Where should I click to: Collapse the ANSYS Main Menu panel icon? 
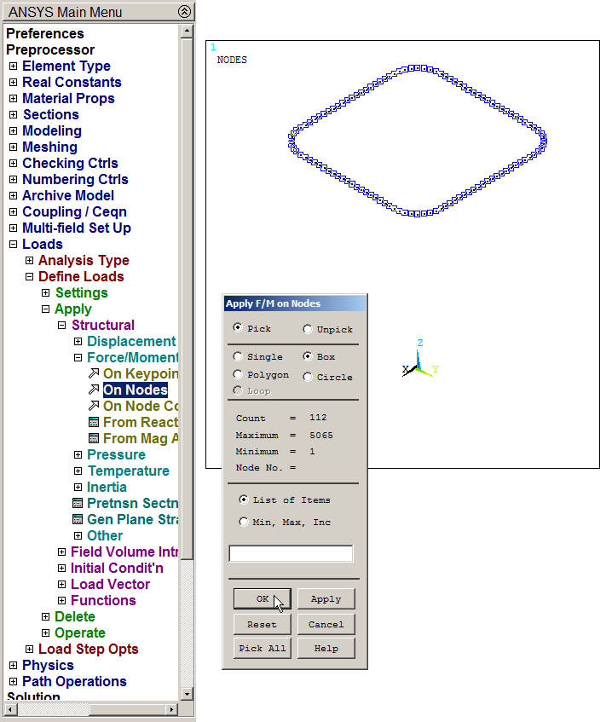pos(184,12)
